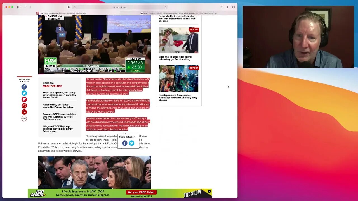358x201 pixels.
Task: Toggle the Safari sidebar button
Action: click(x=19, y=7)
